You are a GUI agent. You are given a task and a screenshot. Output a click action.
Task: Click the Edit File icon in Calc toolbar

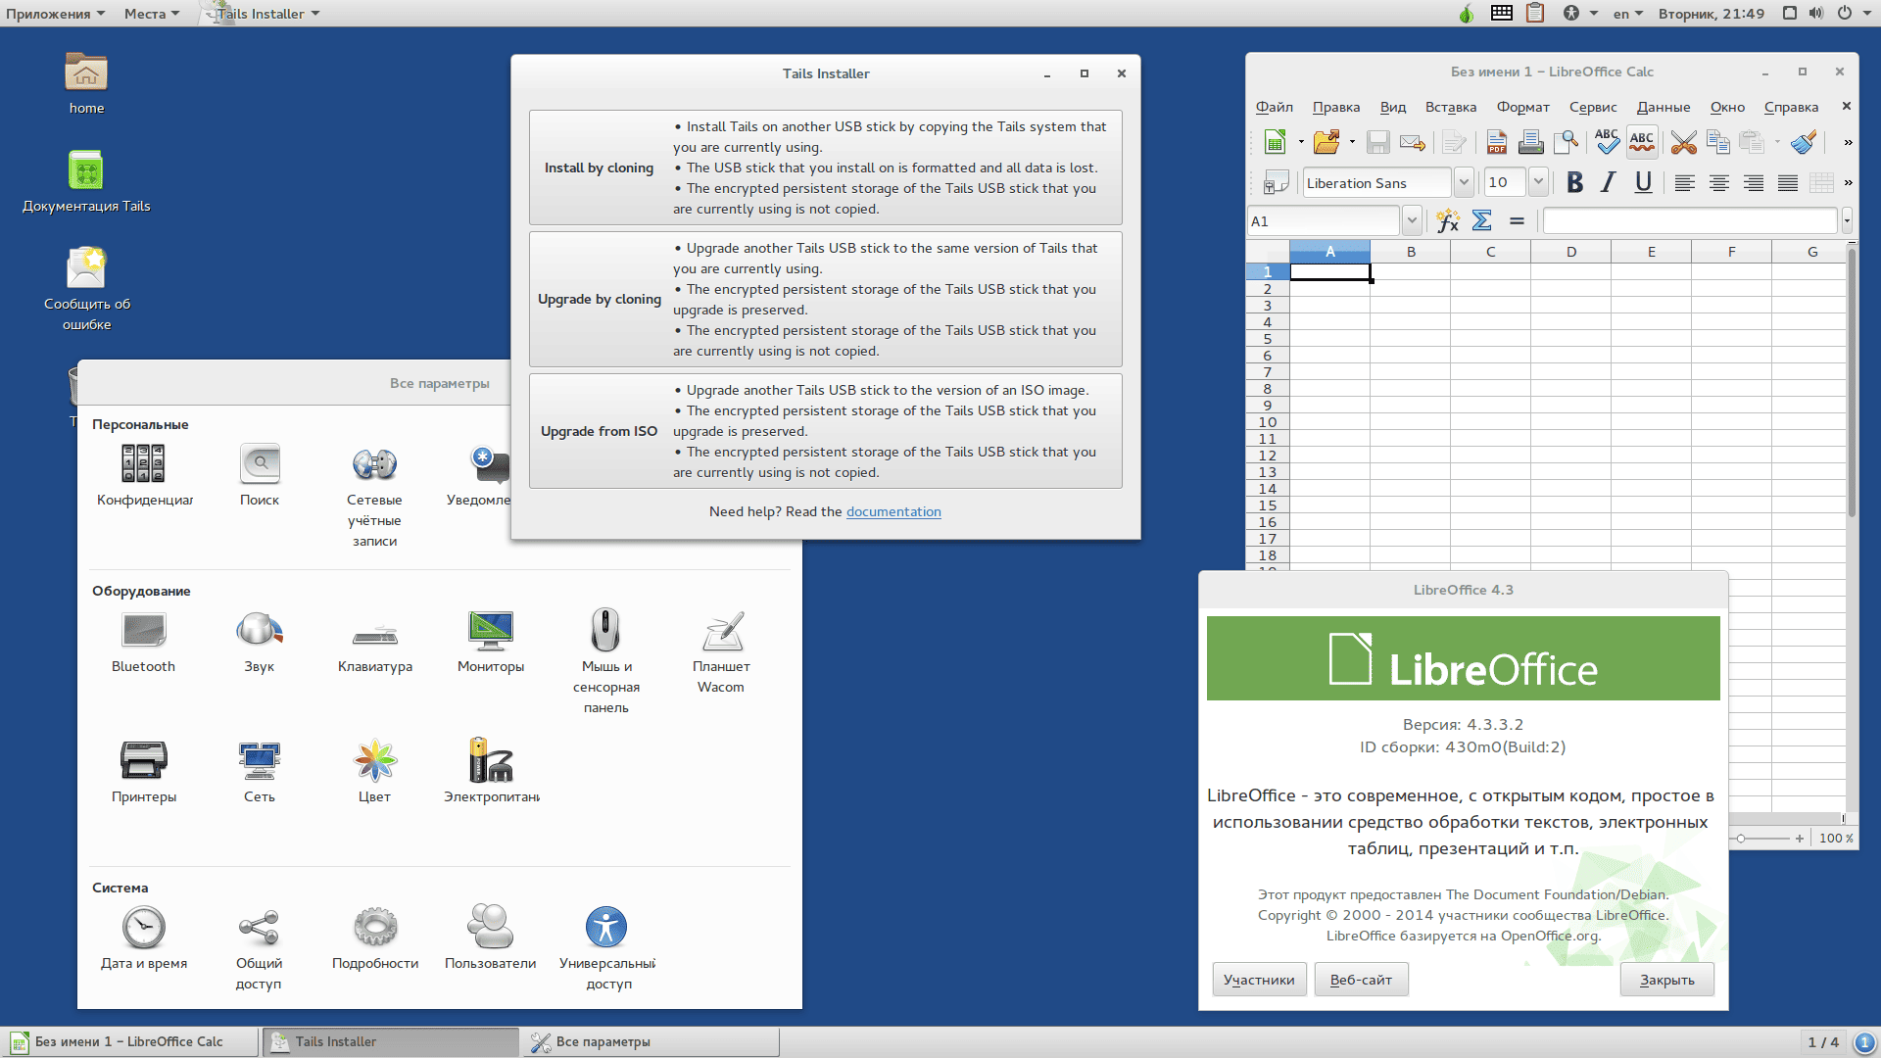(x=1455, y=143)
